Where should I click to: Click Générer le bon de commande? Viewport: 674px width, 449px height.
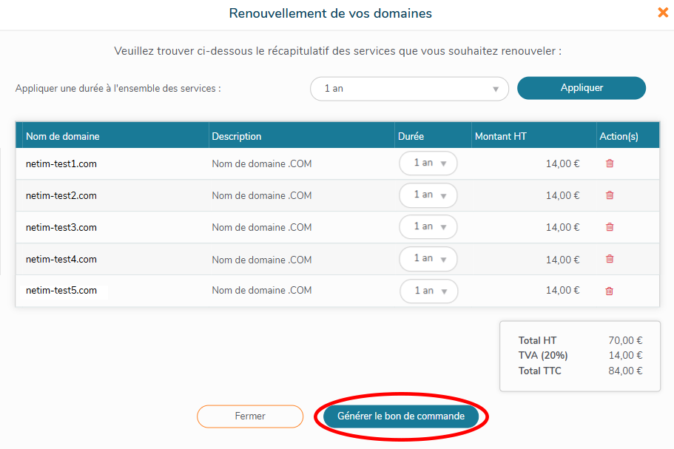[x=401, y=416]
